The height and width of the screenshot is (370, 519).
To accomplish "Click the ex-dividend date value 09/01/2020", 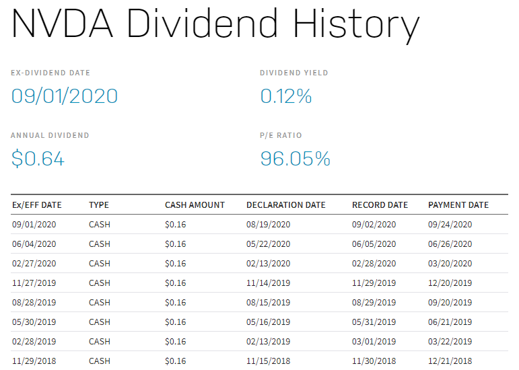I will point(65,96).
